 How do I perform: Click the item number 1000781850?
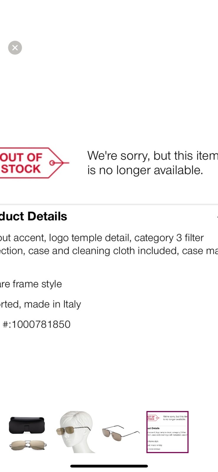(x=37, y=324)
